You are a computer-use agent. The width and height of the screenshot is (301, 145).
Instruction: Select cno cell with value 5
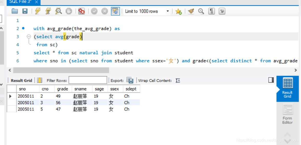[47, 109]
